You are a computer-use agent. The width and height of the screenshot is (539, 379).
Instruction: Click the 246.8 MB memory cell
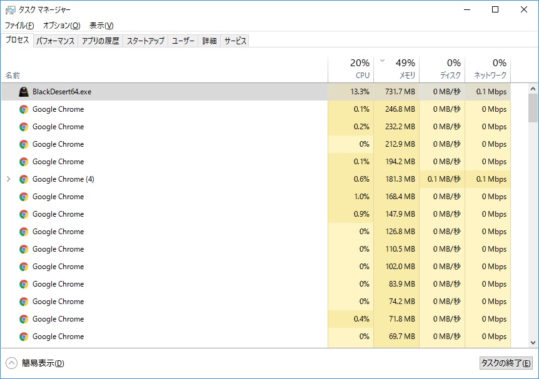pos(396,109)
